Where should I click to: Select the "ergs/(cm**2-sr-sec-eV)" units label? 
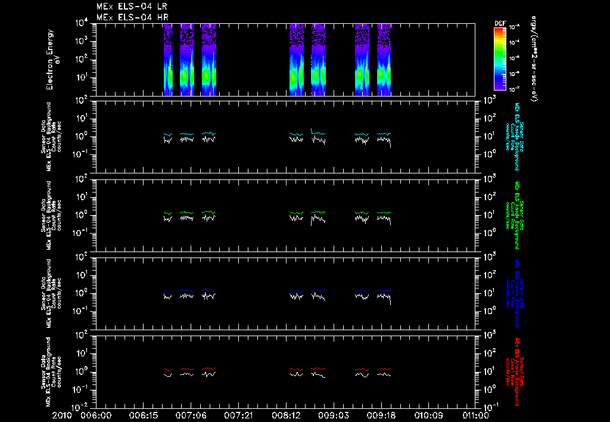534,59
